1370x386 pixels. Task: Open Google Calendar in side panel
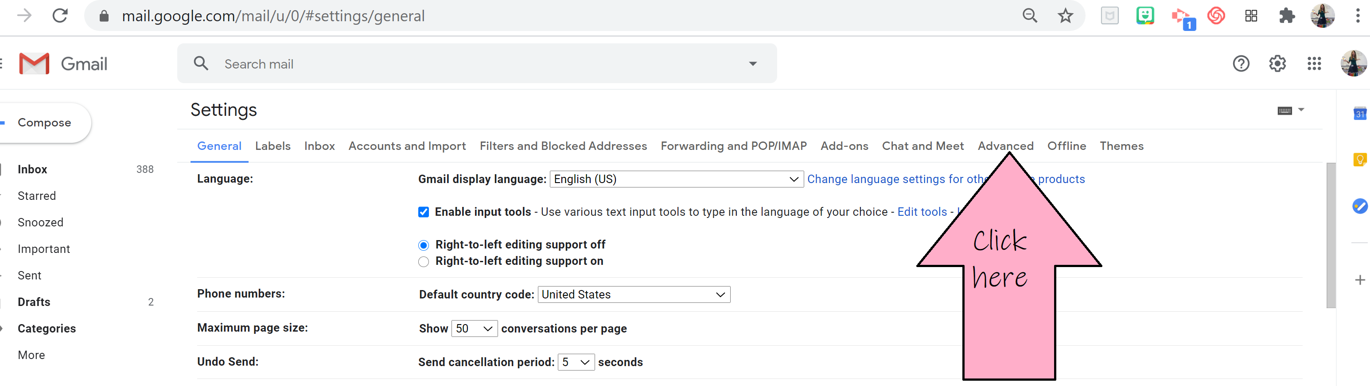click(1359, 114)
